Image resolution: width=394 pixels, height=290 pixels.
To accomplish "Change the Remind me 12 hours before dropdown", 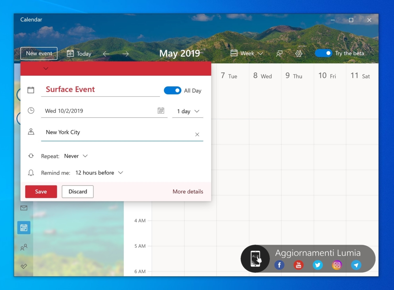I will point(99,173).
